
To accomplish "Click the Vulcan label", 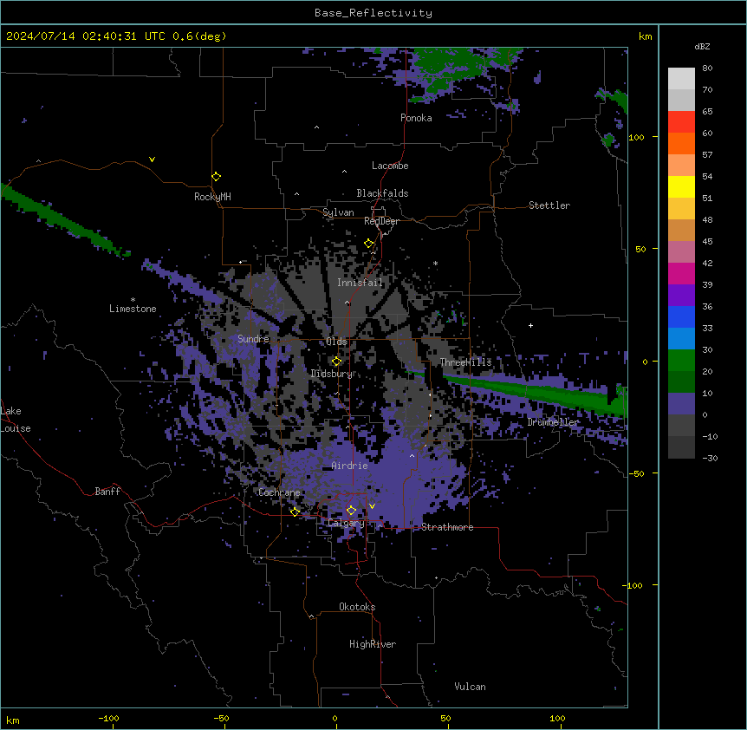I will (470, 687).
